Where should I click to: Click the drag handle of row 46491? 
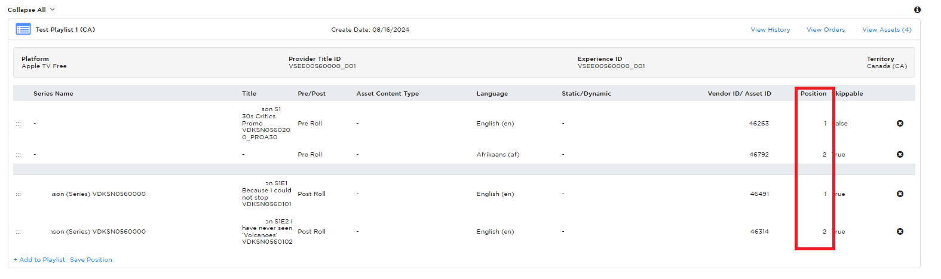19,194
